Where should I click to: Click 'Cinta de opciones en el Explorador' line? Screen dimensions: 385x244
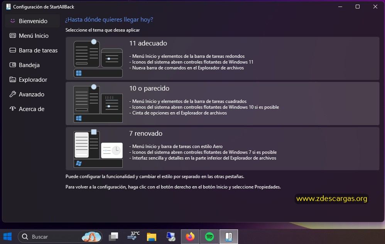pos(178,113)
